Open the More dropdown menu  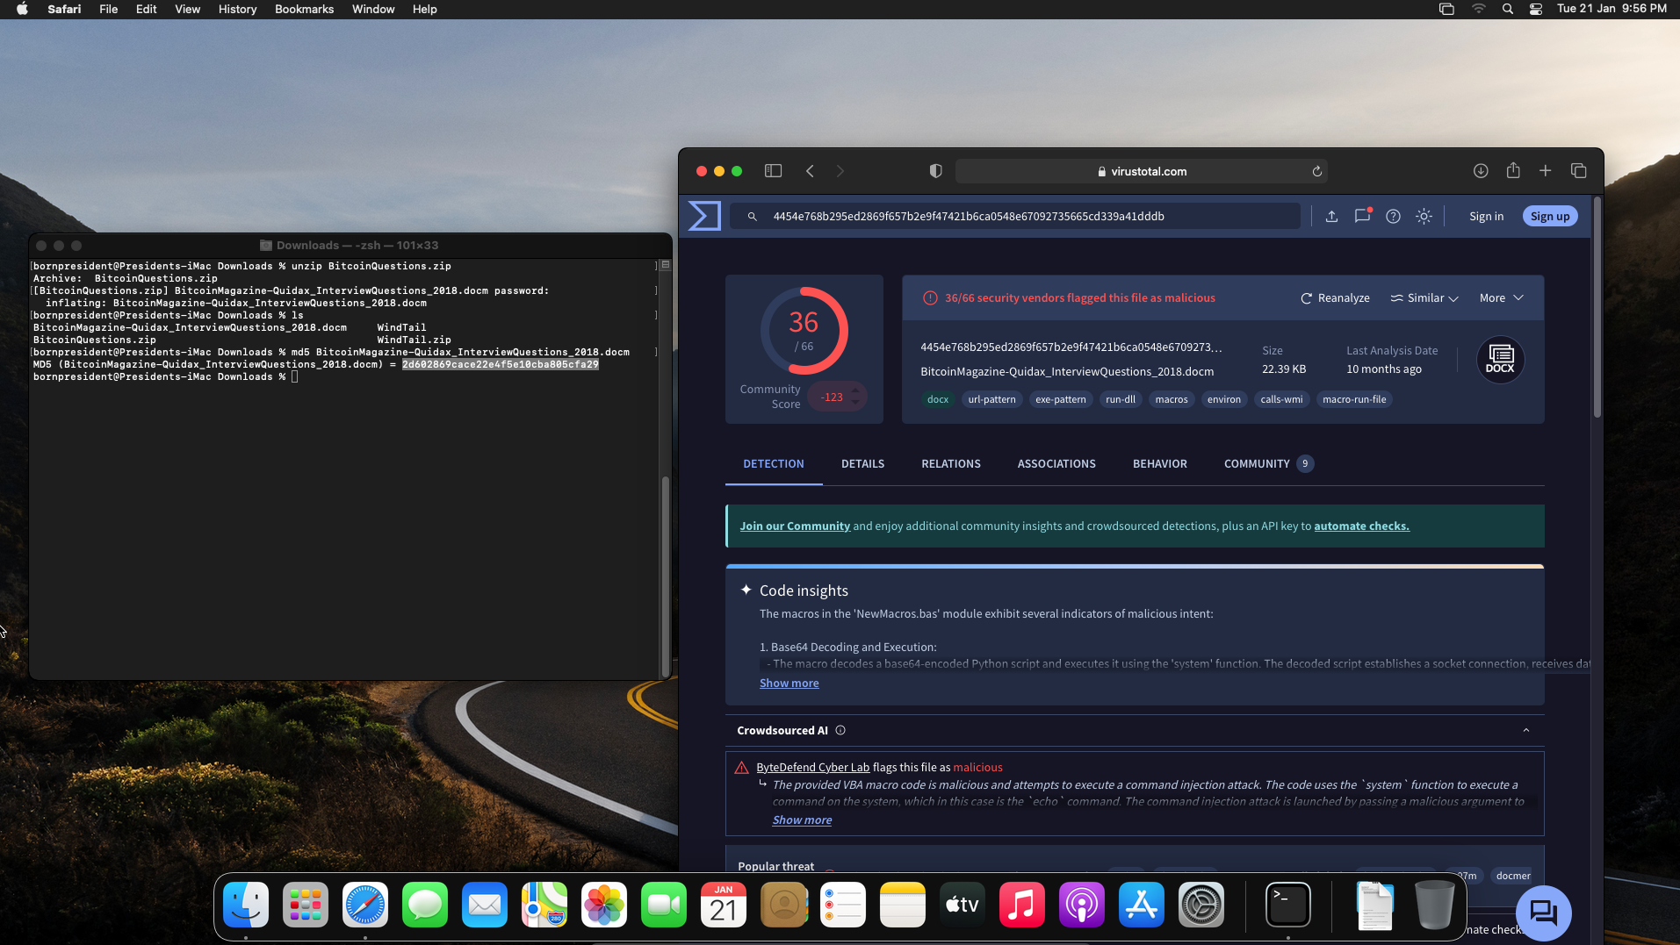tap(1501, 298)
